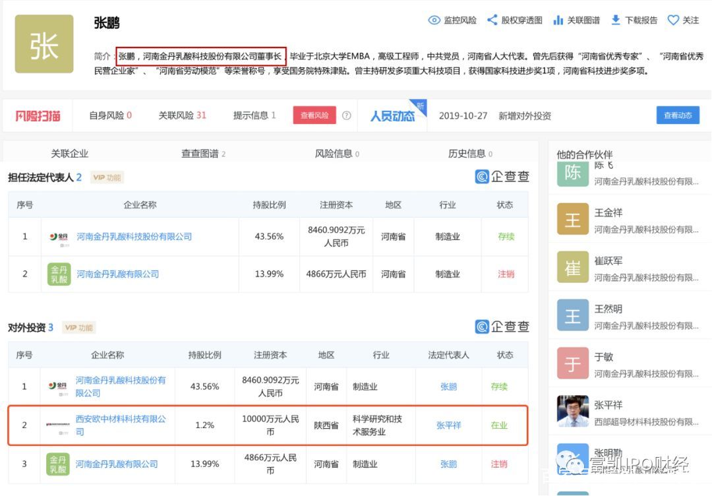
Task: Click the 在业 status cell
Action: [499, 425]
